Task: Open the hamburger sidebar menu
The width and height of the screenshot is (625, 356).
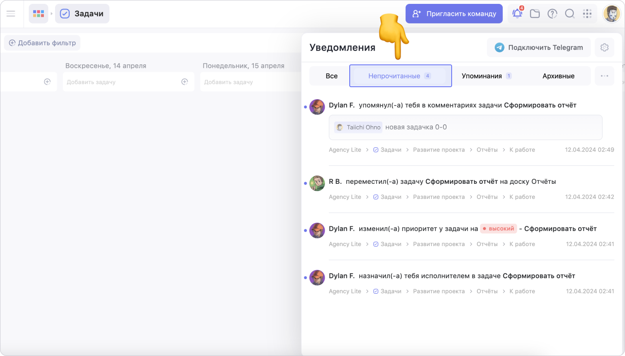Action: [11, 14]
